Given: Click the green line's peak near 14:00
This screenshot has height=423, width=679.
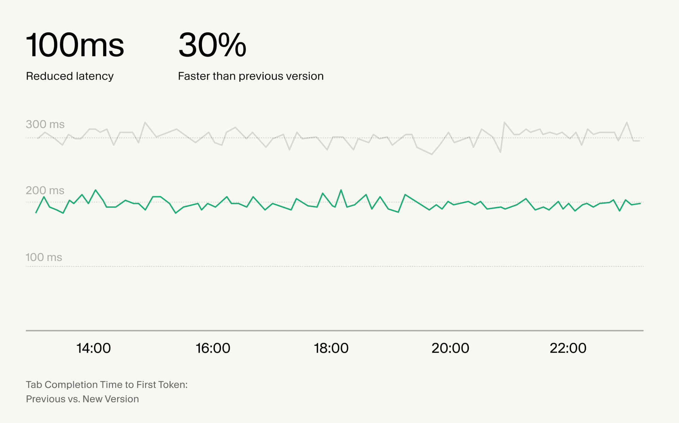Looking at the screenshot, I should pos(95,190).
